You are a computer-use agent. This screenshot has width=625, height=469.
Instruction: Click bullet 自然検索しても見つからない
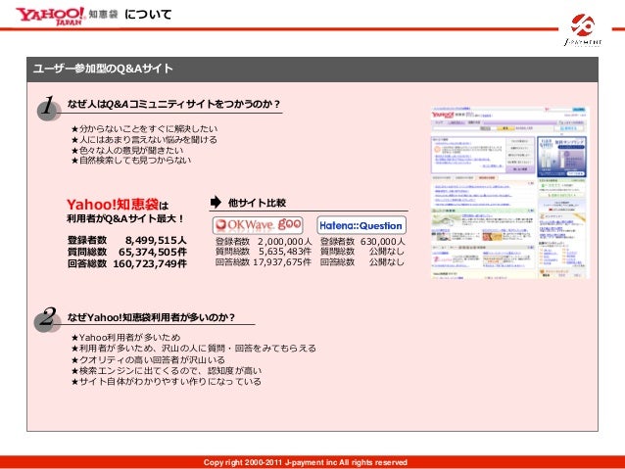(131, 161)
